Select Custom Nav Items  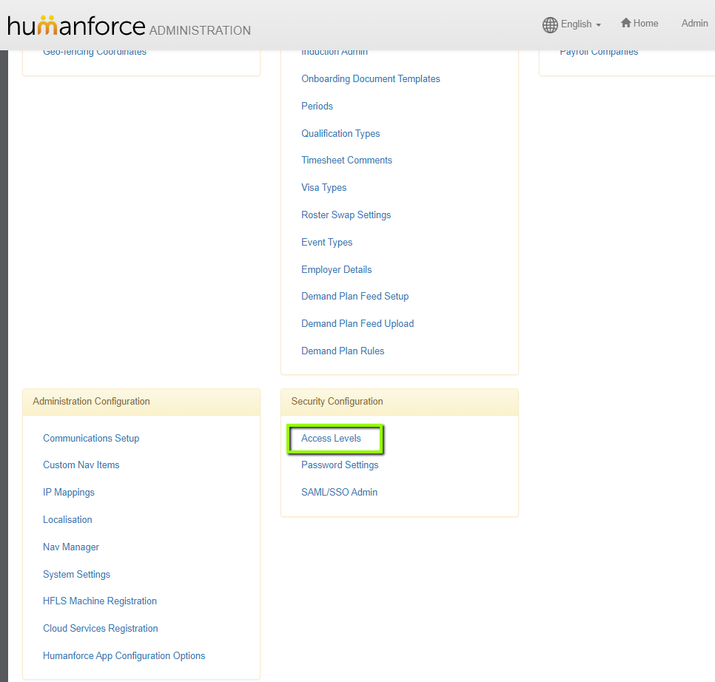click(81, 465)
